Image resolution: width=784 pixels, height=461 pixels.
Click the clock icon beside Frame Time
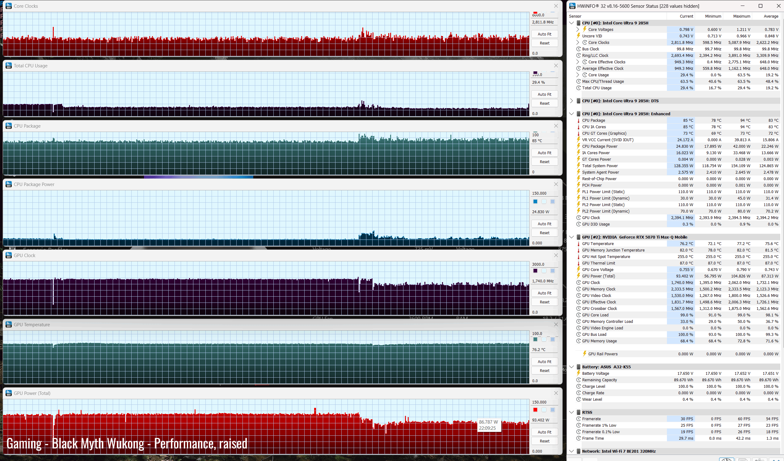(578, 438)
